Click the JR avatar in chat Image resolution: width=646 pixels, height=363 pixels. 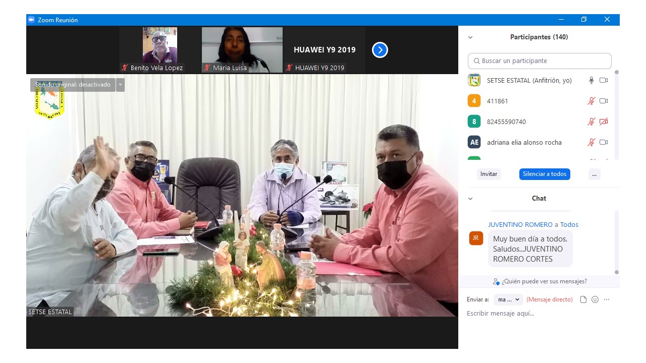[475, 238]
